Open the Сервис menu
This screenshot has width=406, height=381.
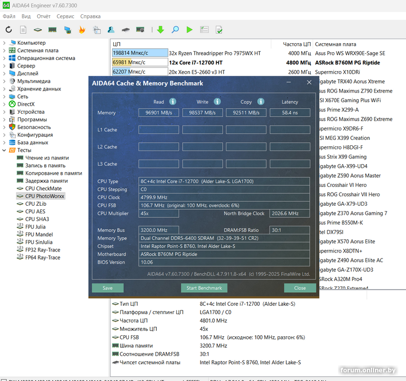[x=65, y=16]
